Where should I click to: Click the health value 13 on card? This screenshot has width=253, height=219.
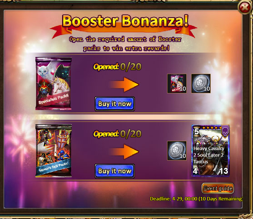coord(224,171)
